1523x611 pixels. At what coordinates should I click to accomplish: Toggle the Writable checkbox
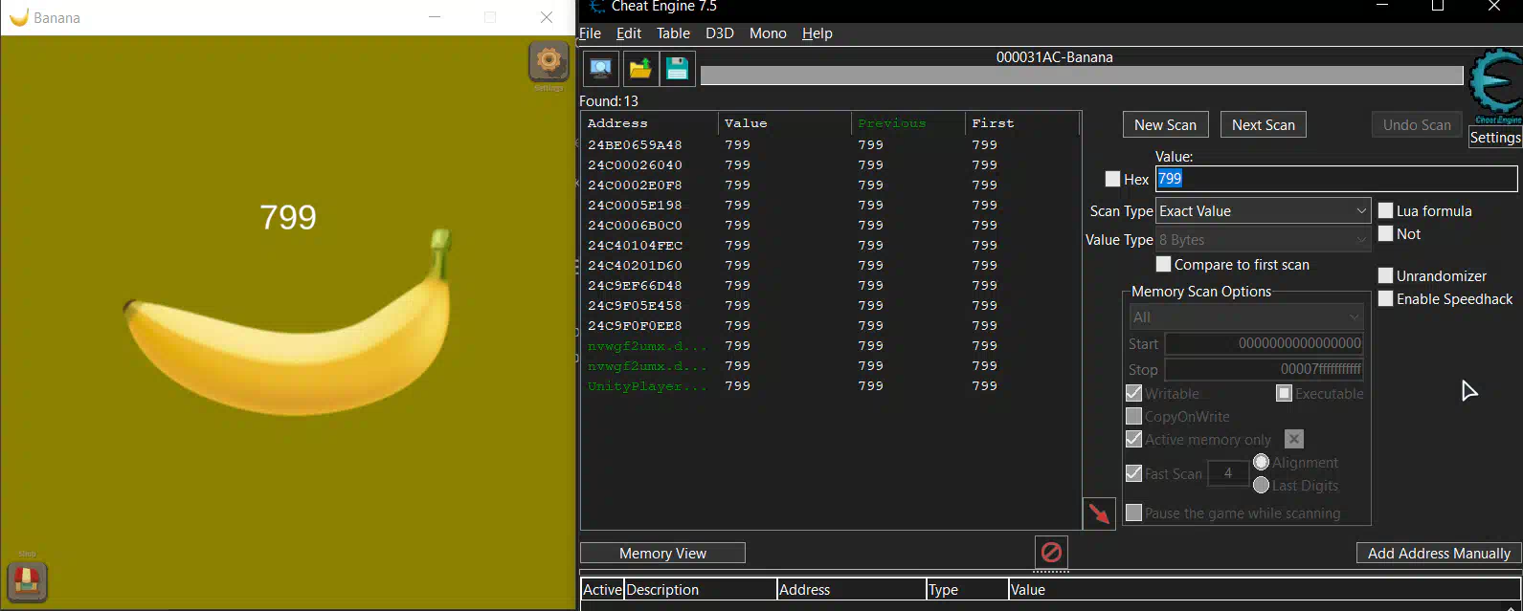(x=1133, y=393)
